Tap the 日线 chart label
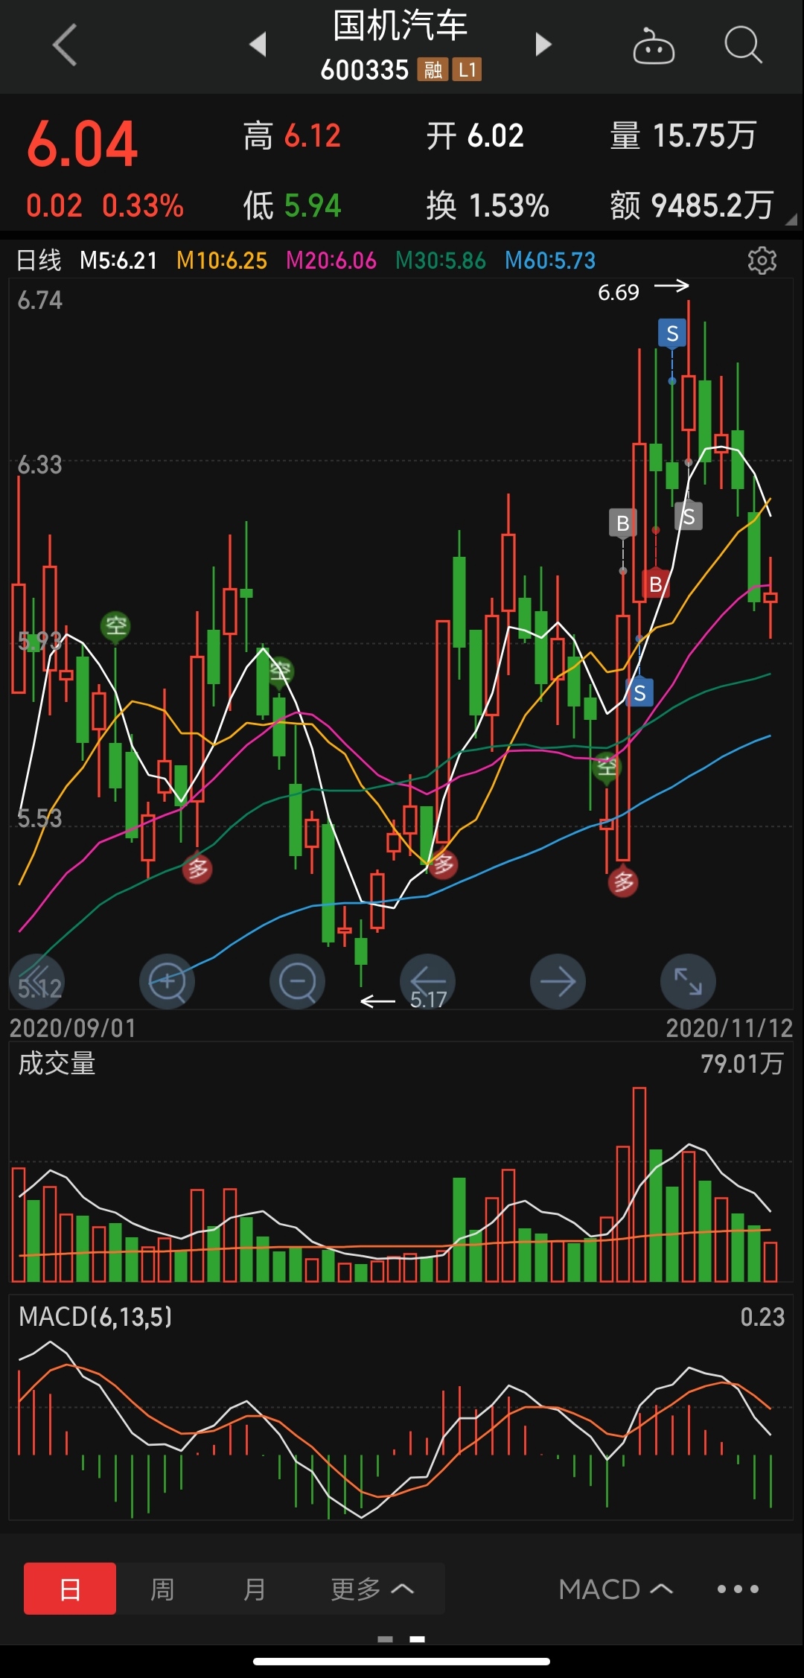Image resolution: width=804 pixels, height=1678 pixels. 39,261
